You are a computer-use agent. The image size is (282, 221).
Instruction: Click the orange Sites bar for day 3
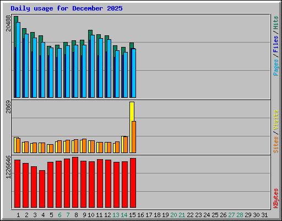pyautogui.click(x=35, y=148)
